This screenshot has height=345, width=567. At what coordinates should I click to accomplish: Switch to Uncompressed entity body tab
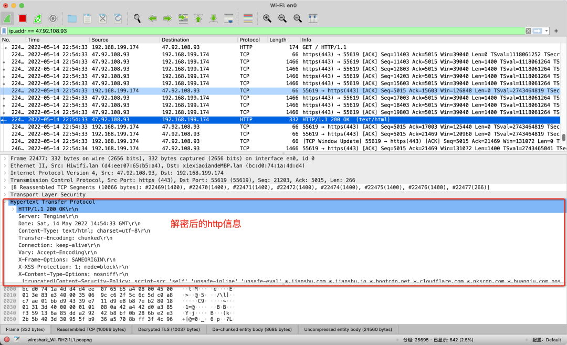[x=348, y=329]
